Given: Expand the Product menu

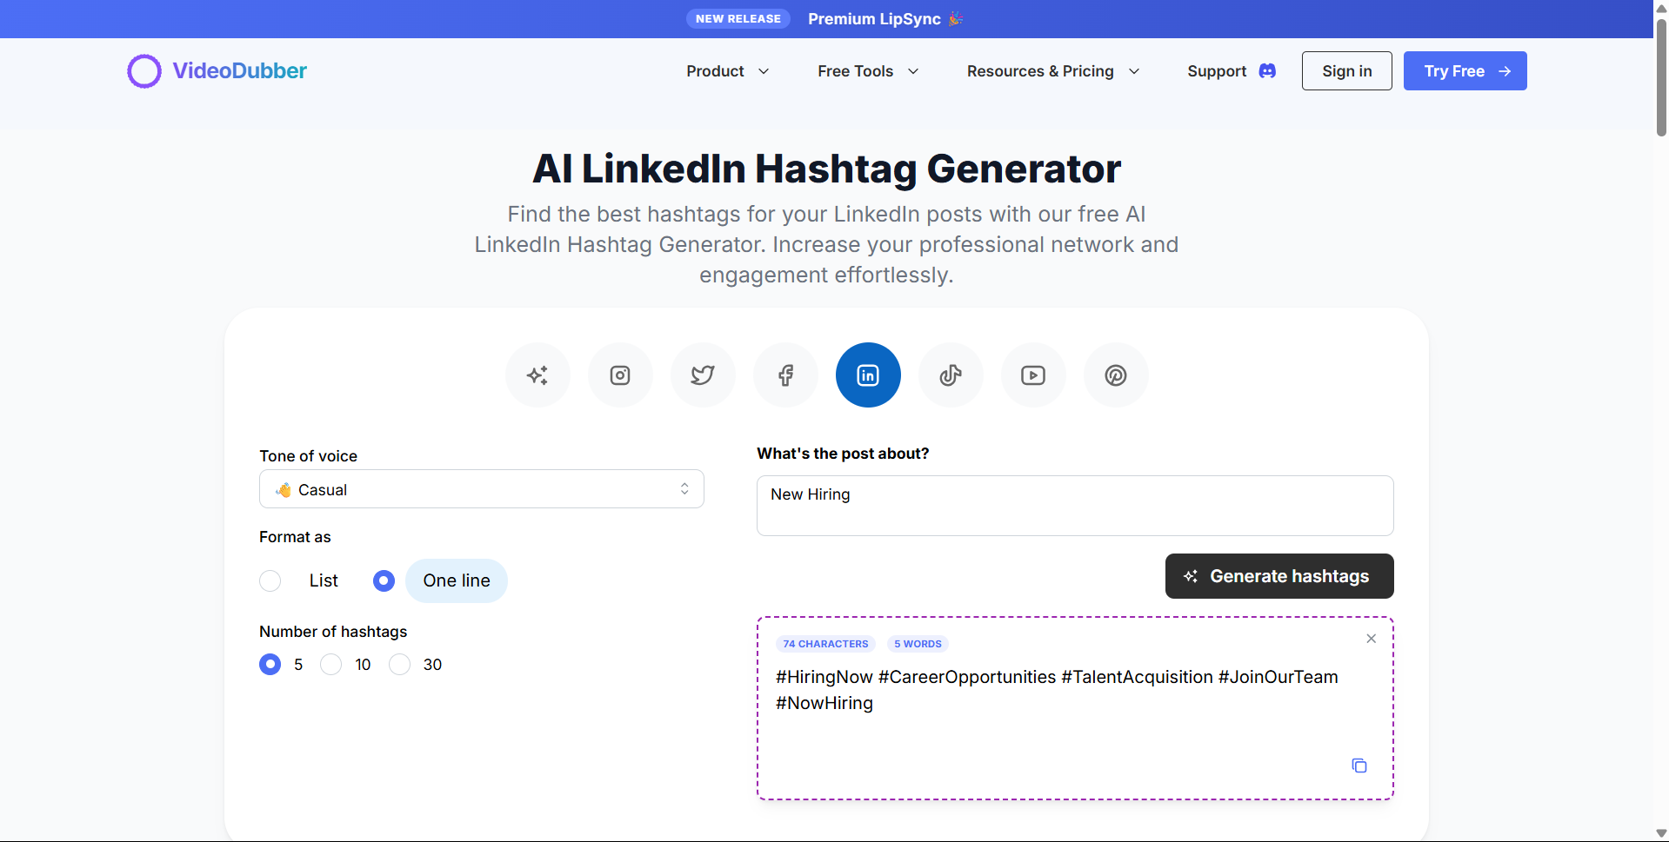Looking at the screenshot, I should [728, 71].
